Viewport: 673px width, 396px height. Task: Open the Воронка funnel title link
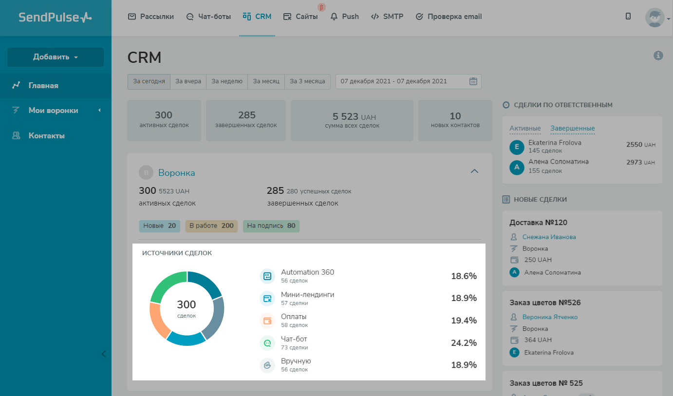177,172
